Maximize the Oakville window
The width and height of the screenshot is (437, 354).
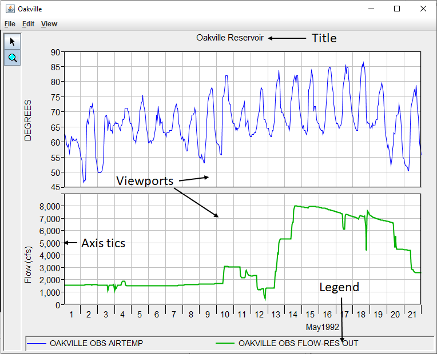click(397, 9)
